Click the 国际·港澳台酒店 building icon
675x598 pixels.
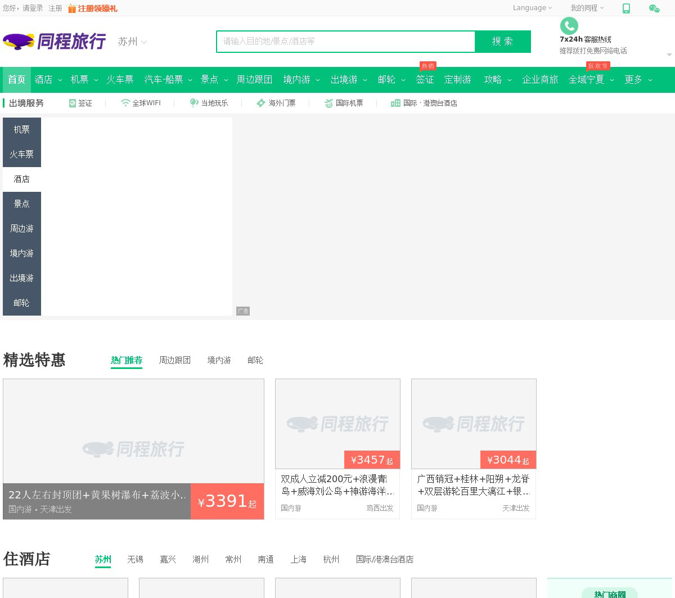[x=395, y=103]
